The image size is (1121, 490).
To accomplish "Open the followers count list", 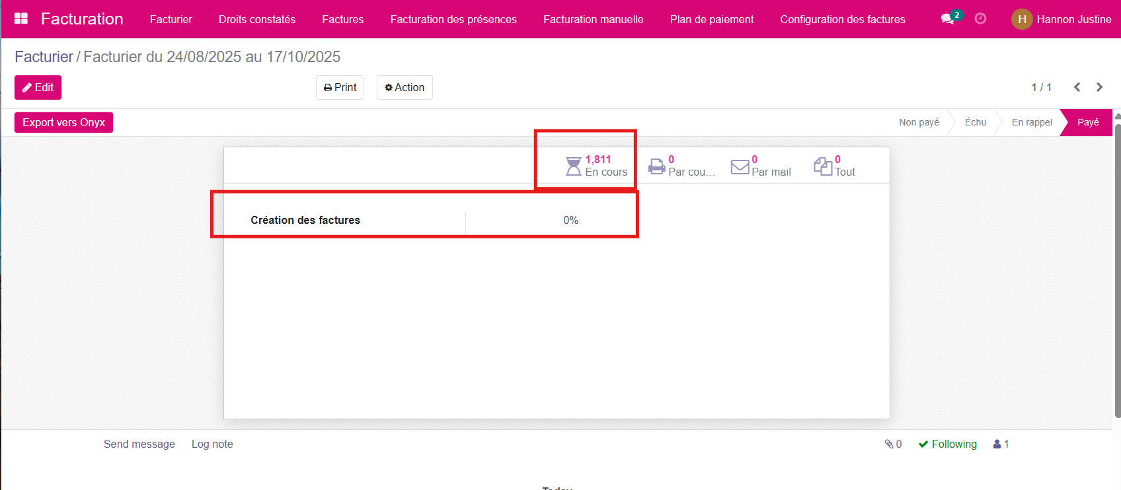I will click(x=1001, y=444).
